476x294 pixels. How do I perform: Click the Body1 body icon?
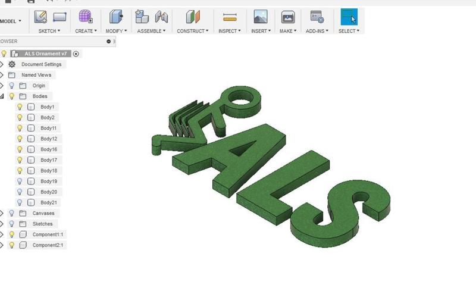pyautogui.click(x=31, y=107)
